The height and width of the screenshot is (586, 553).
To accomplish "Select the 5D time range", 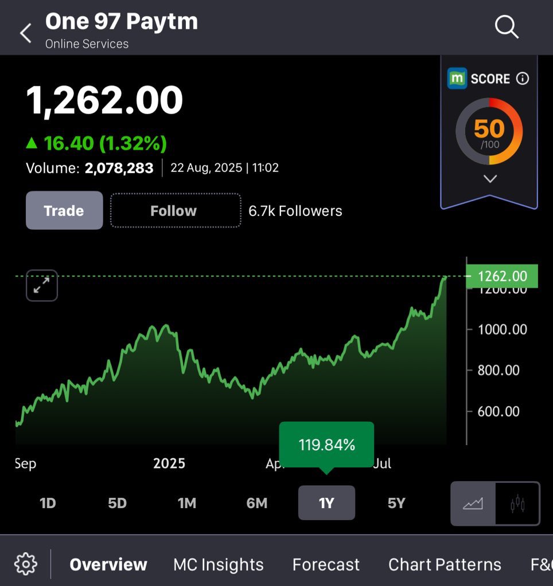I will click(x=117, y=503).
